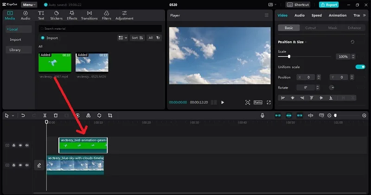Open the Menu dropdown

coord(29,5)
